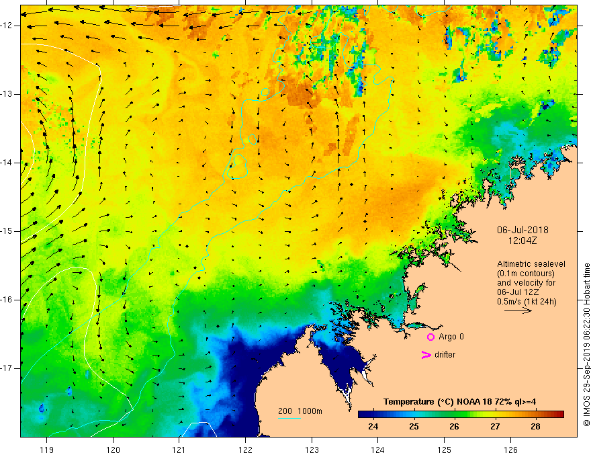Click the '200 1000m' depth label
The image size is (591, 457).
(x=300, y=411)
